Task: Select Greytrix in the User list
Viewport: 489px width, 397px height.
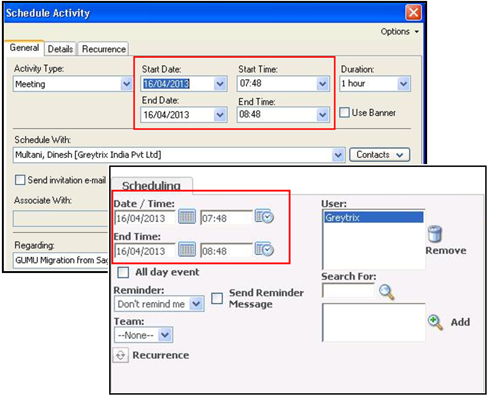Action: (x=374, y=217)
